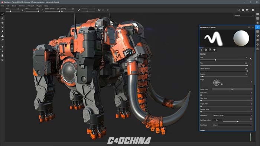The width and height of the screenshot is (260, 146).
Task: Click the white material sphere preview
Action: tap(241, 38)
